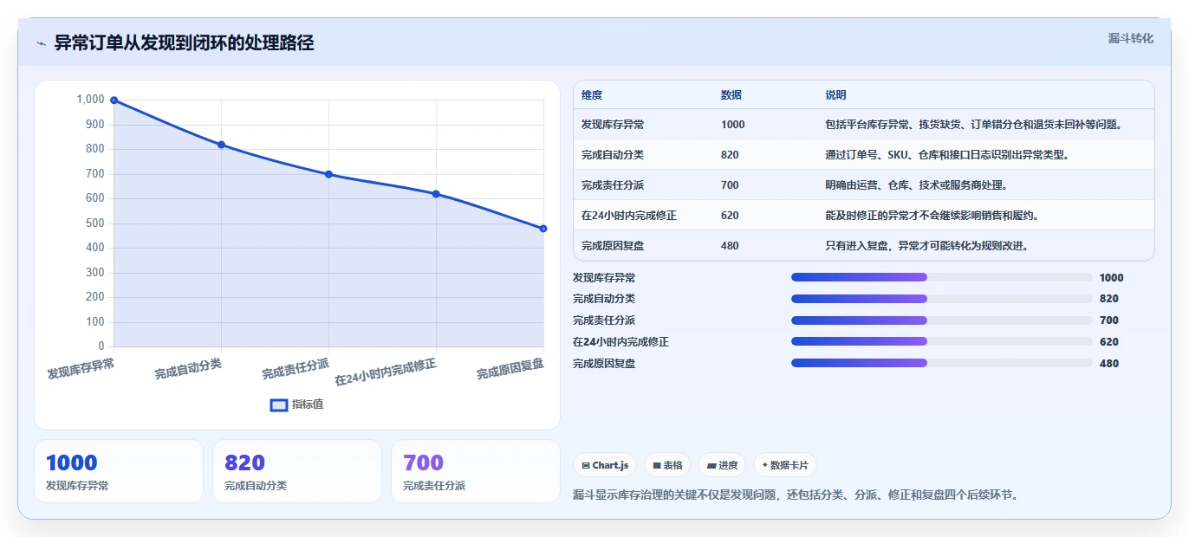Select the 数据卡片 tag chip
This screenshot has width=1189, height=537.
[784, 465]
